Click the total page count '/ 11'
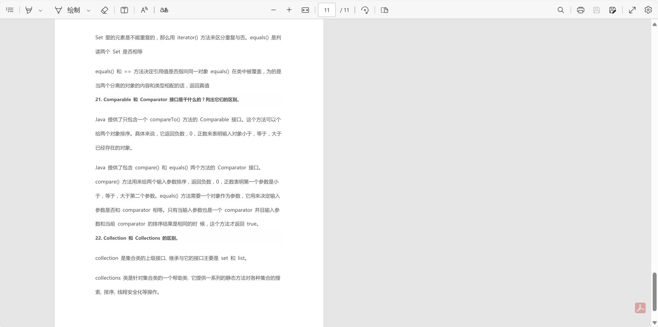The image size is (658, 327). (345, 10)
